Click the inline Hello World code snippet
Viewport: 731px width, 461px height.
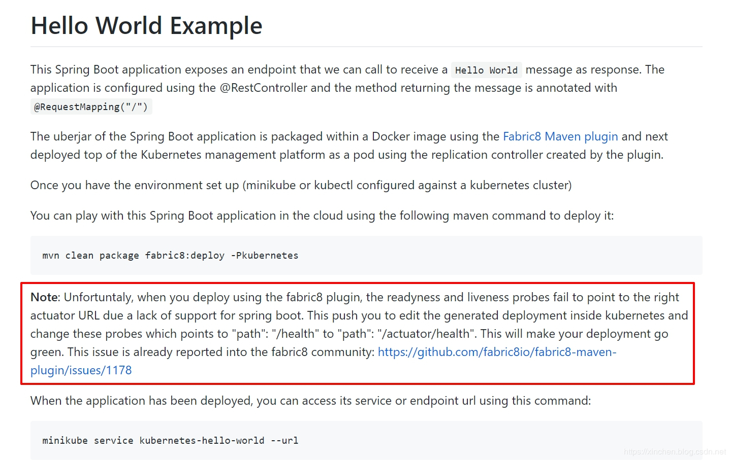(x=486, y=70)
